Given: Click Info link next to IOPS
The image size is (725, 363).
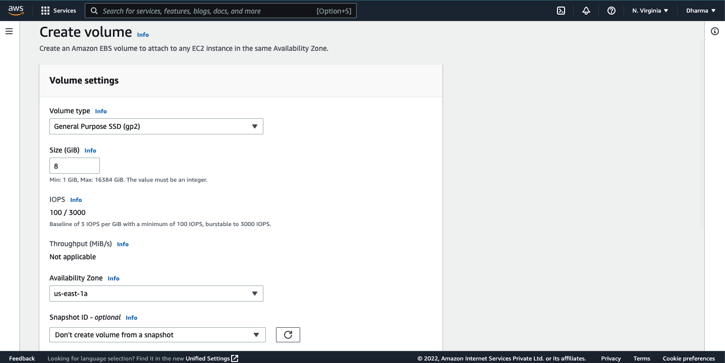Looking at the screenshot, I should tap(76, 200).
